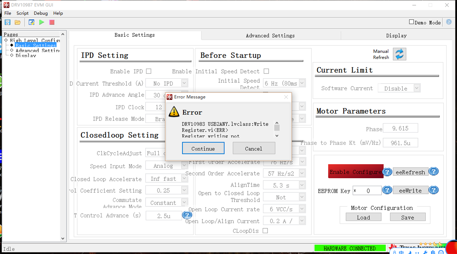Click the red Enable Configure button

point(356,172)
